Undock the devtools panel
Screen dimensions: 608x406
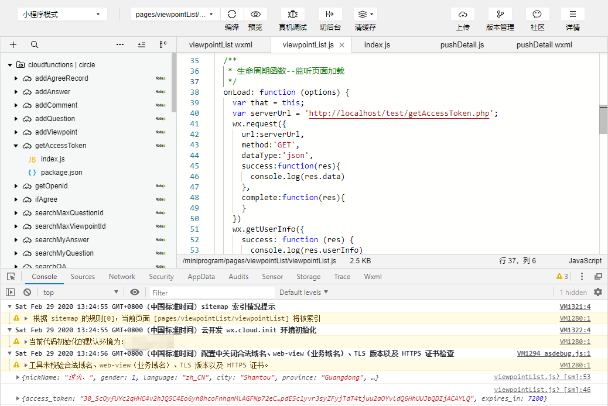point(598,277)
